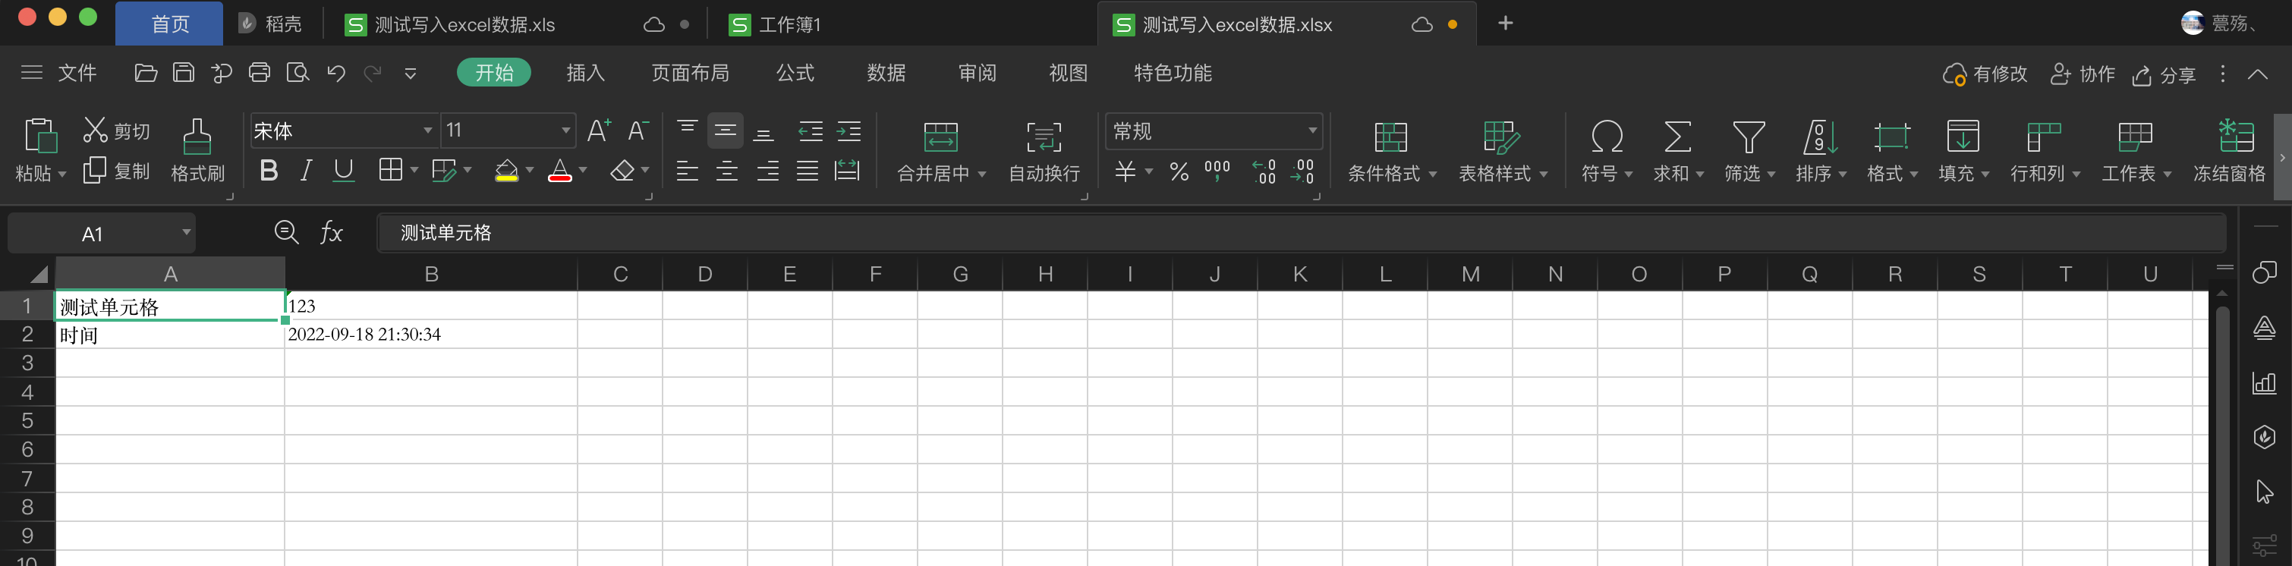Viewport: 2292px width, 566px height.
Task: Toggle Bold formatting
Action: (x=268, y=171)
